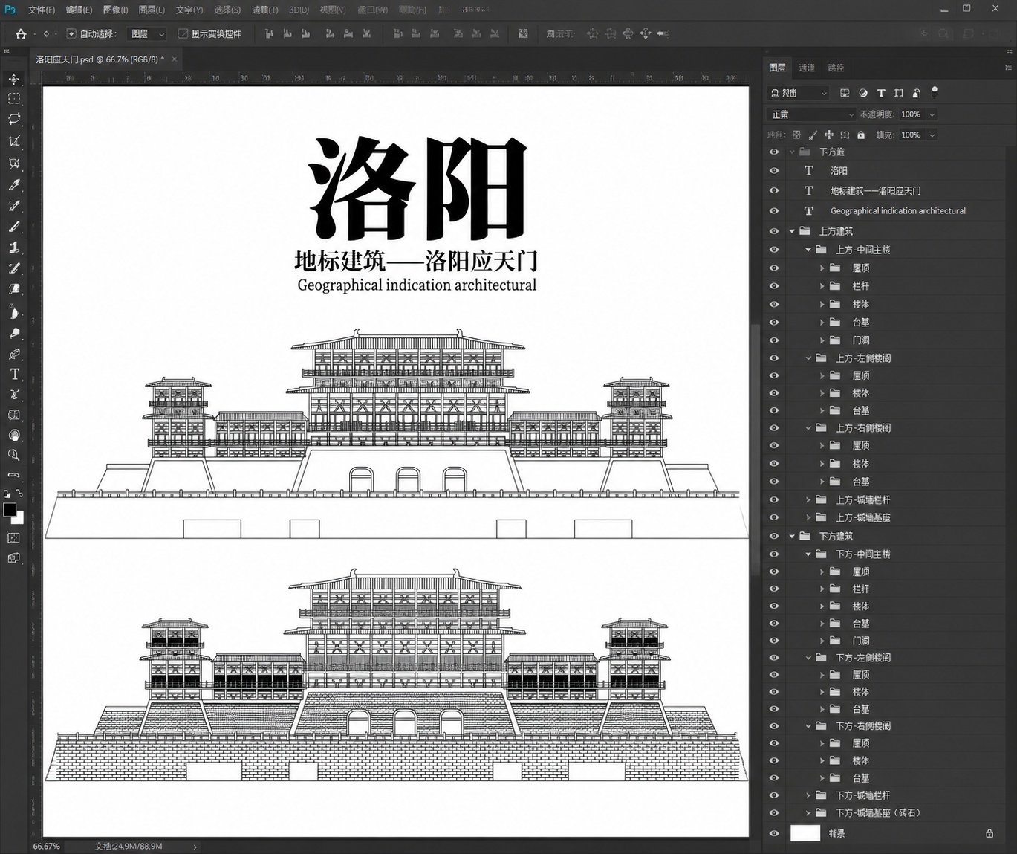Screen dimensions: 1017x854
Task: Open the 滤镜(T) menu
Action: pos(264,10)
